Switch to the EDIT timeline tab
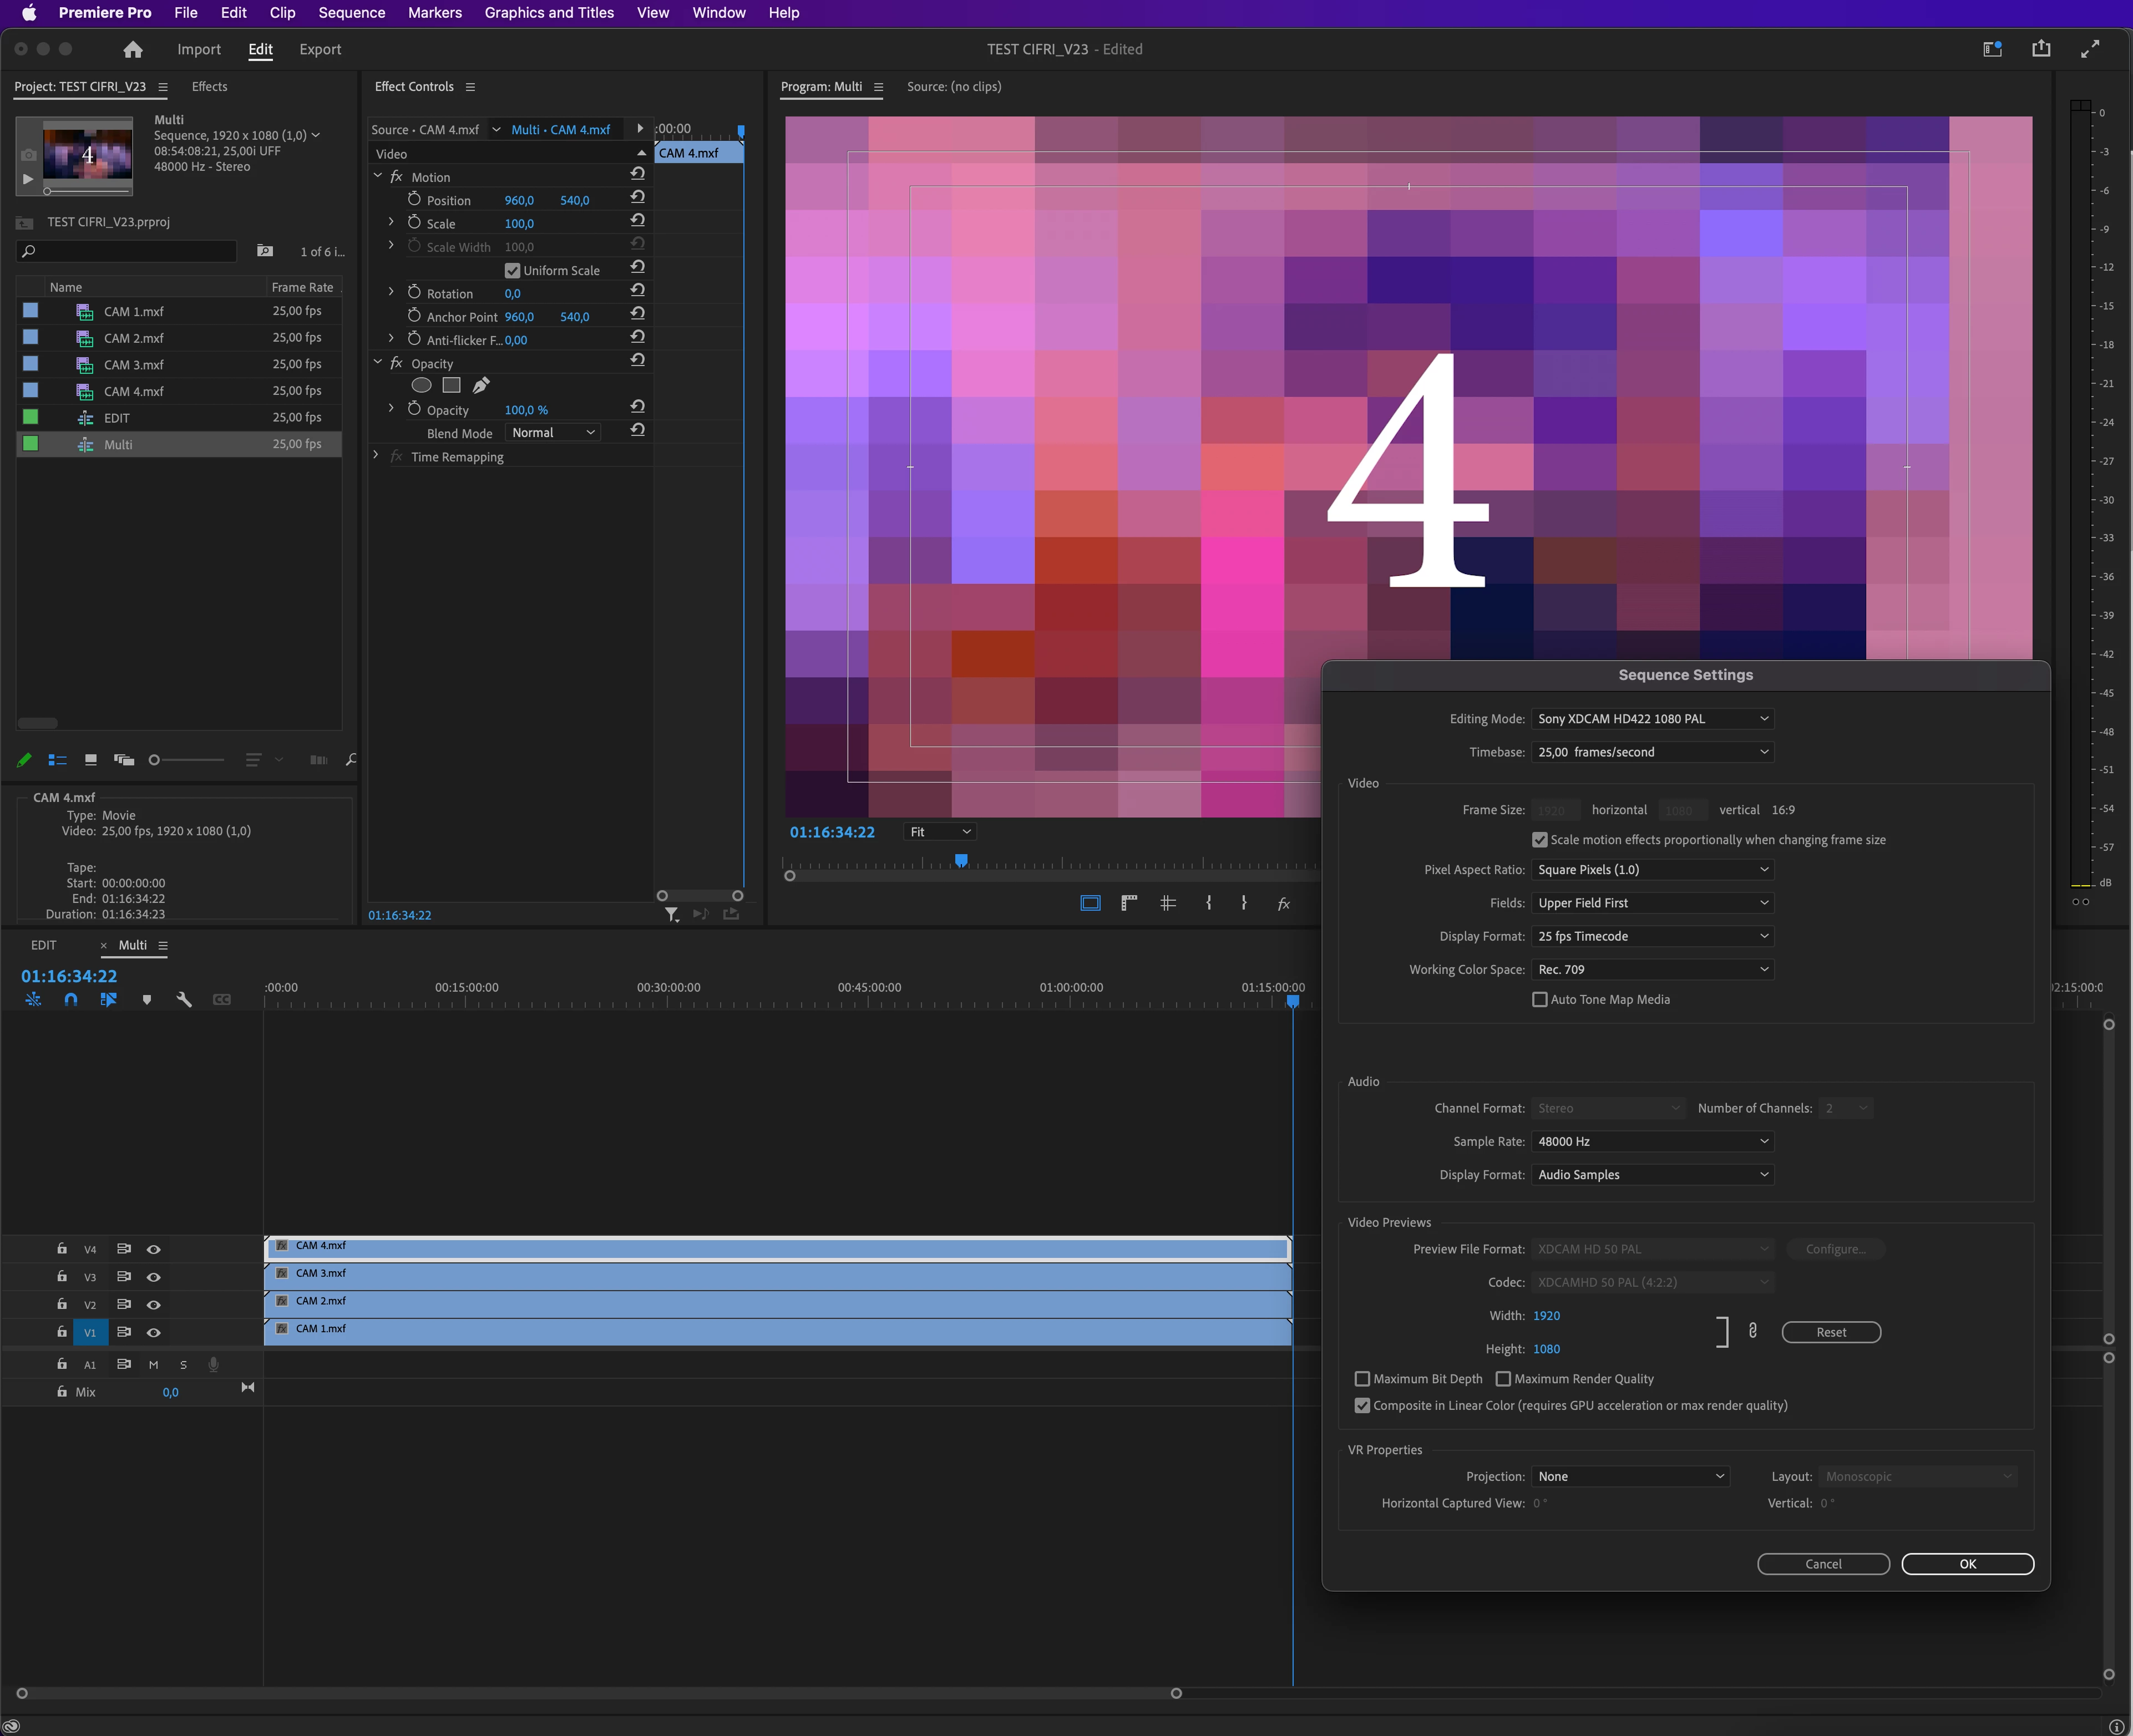This screenshot has height=1736, width=2133. coord(44,945)
